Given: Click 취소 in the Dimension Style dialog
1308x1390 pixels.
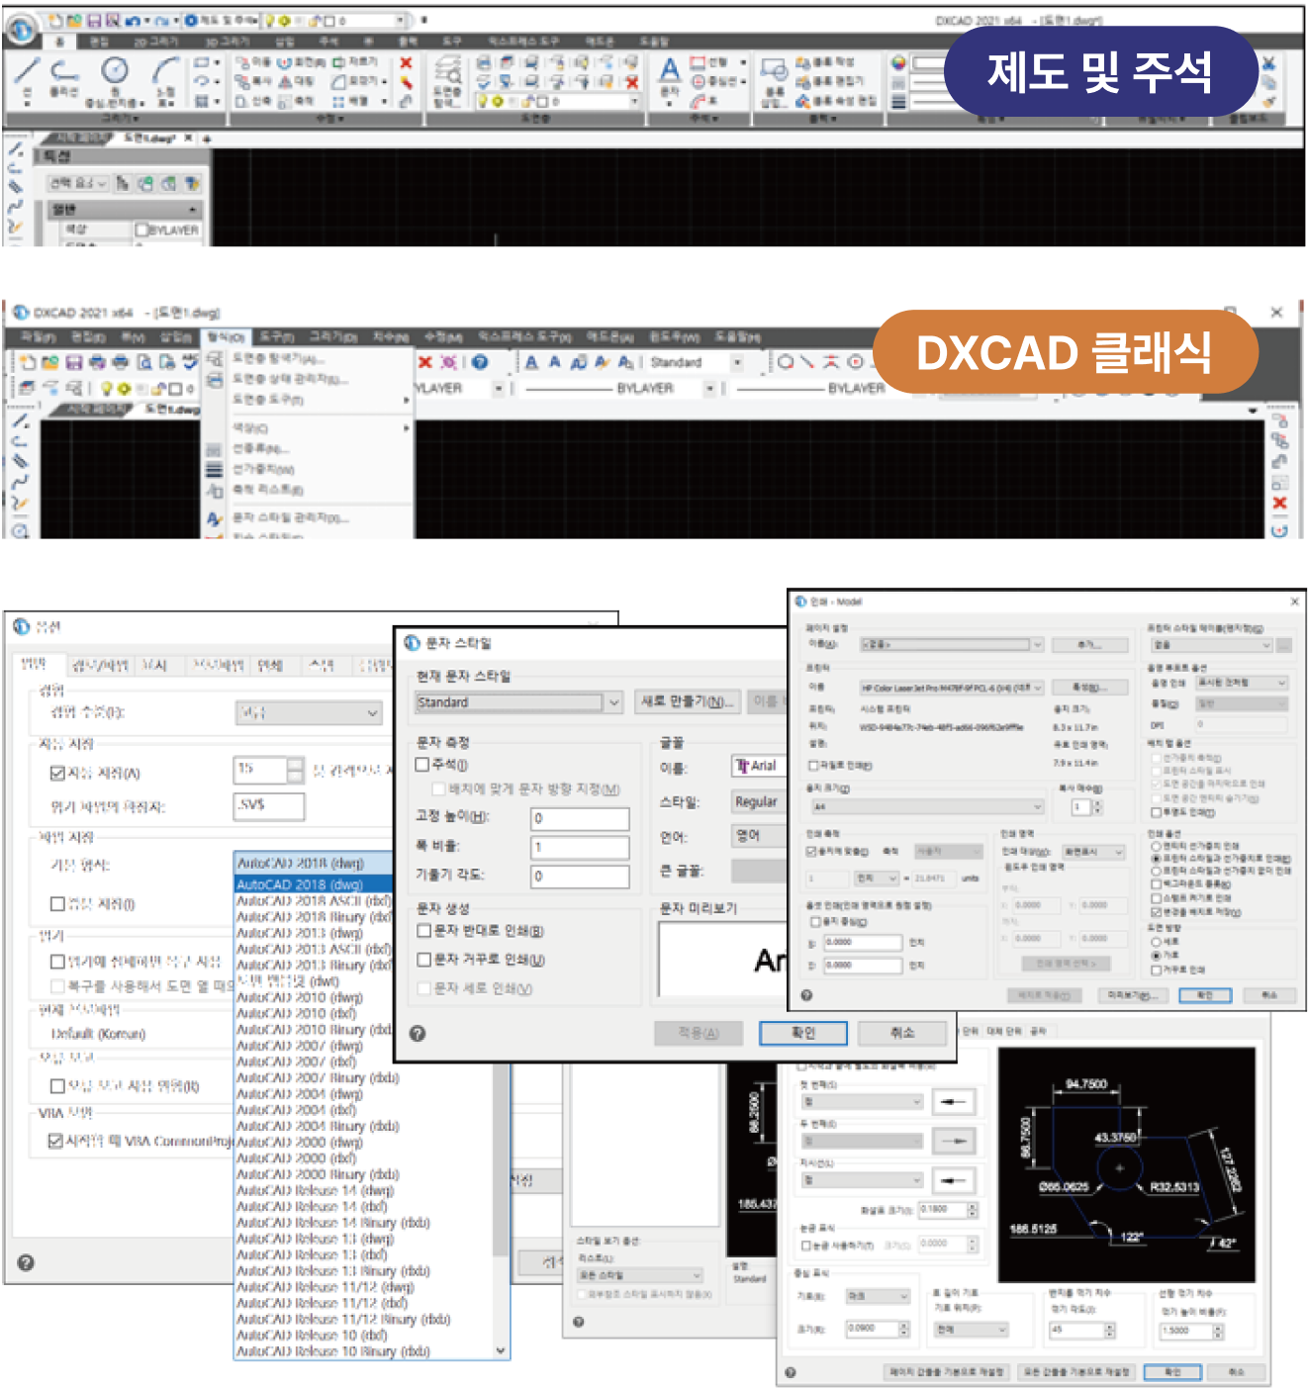Looking at the screenshot, I should [x=1236, y=1372].
